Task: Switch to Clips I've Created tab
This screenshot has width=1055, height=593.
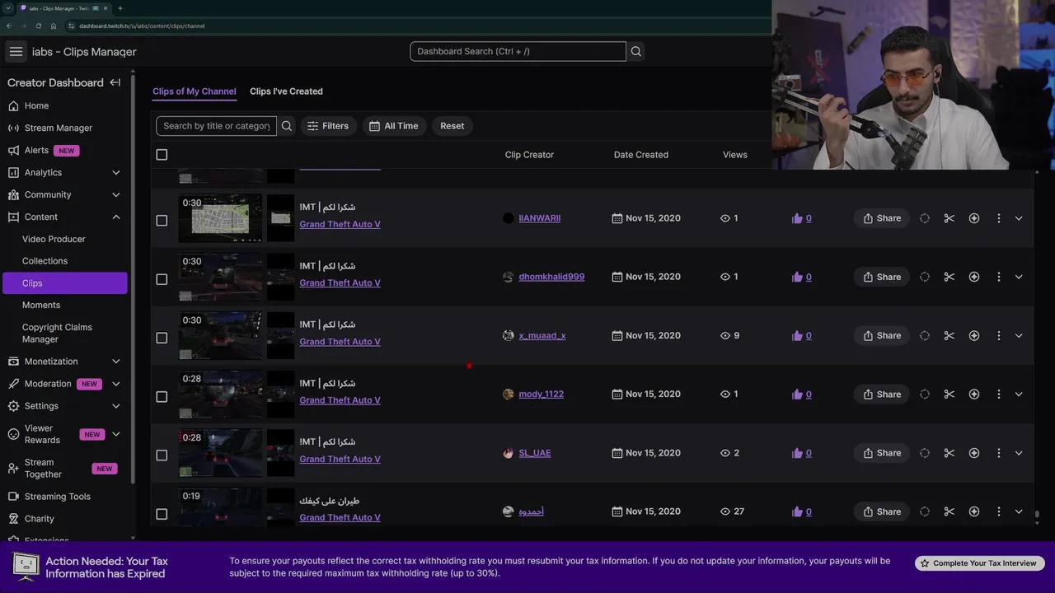Action: pos(286,91)
